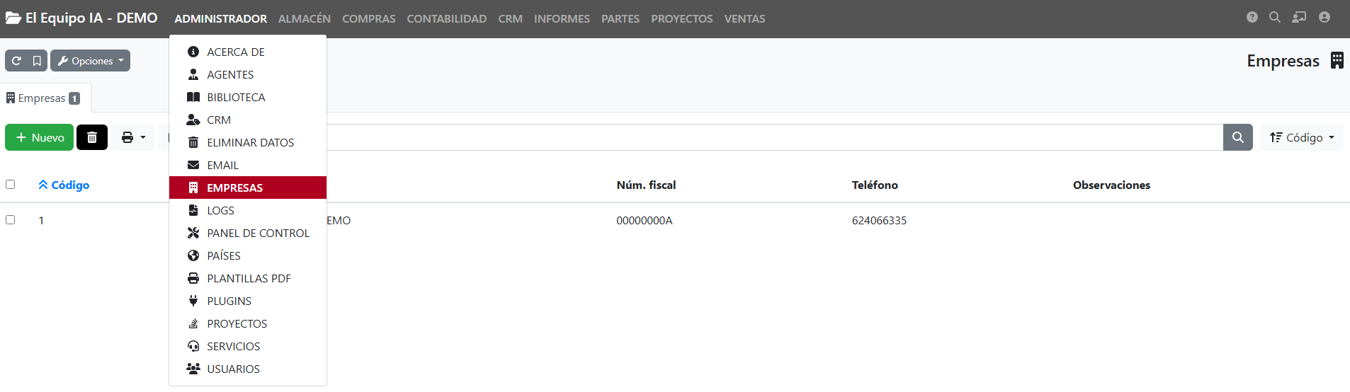
Task: Click the magnifier search button beside search field
Action: 1237,137
